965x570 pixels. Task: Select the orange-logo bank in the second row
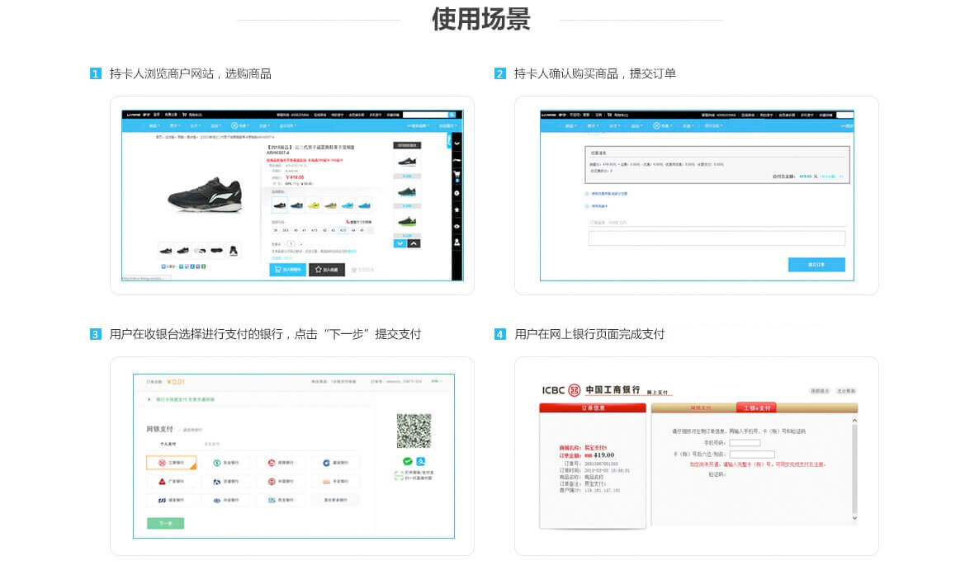335,482
